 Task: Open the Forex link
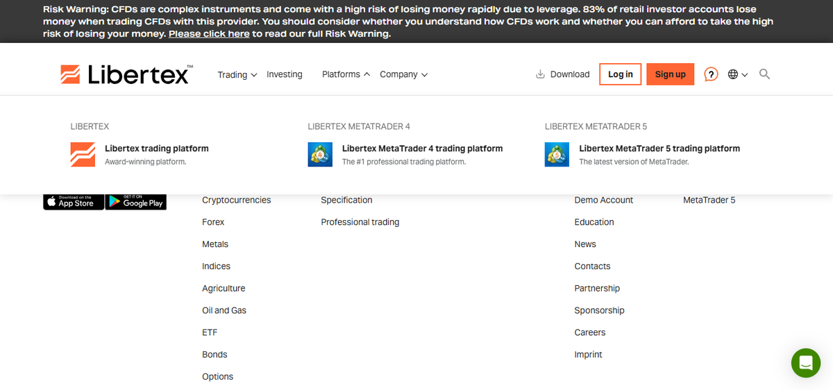pyautogui.click(x=213, y=222)
